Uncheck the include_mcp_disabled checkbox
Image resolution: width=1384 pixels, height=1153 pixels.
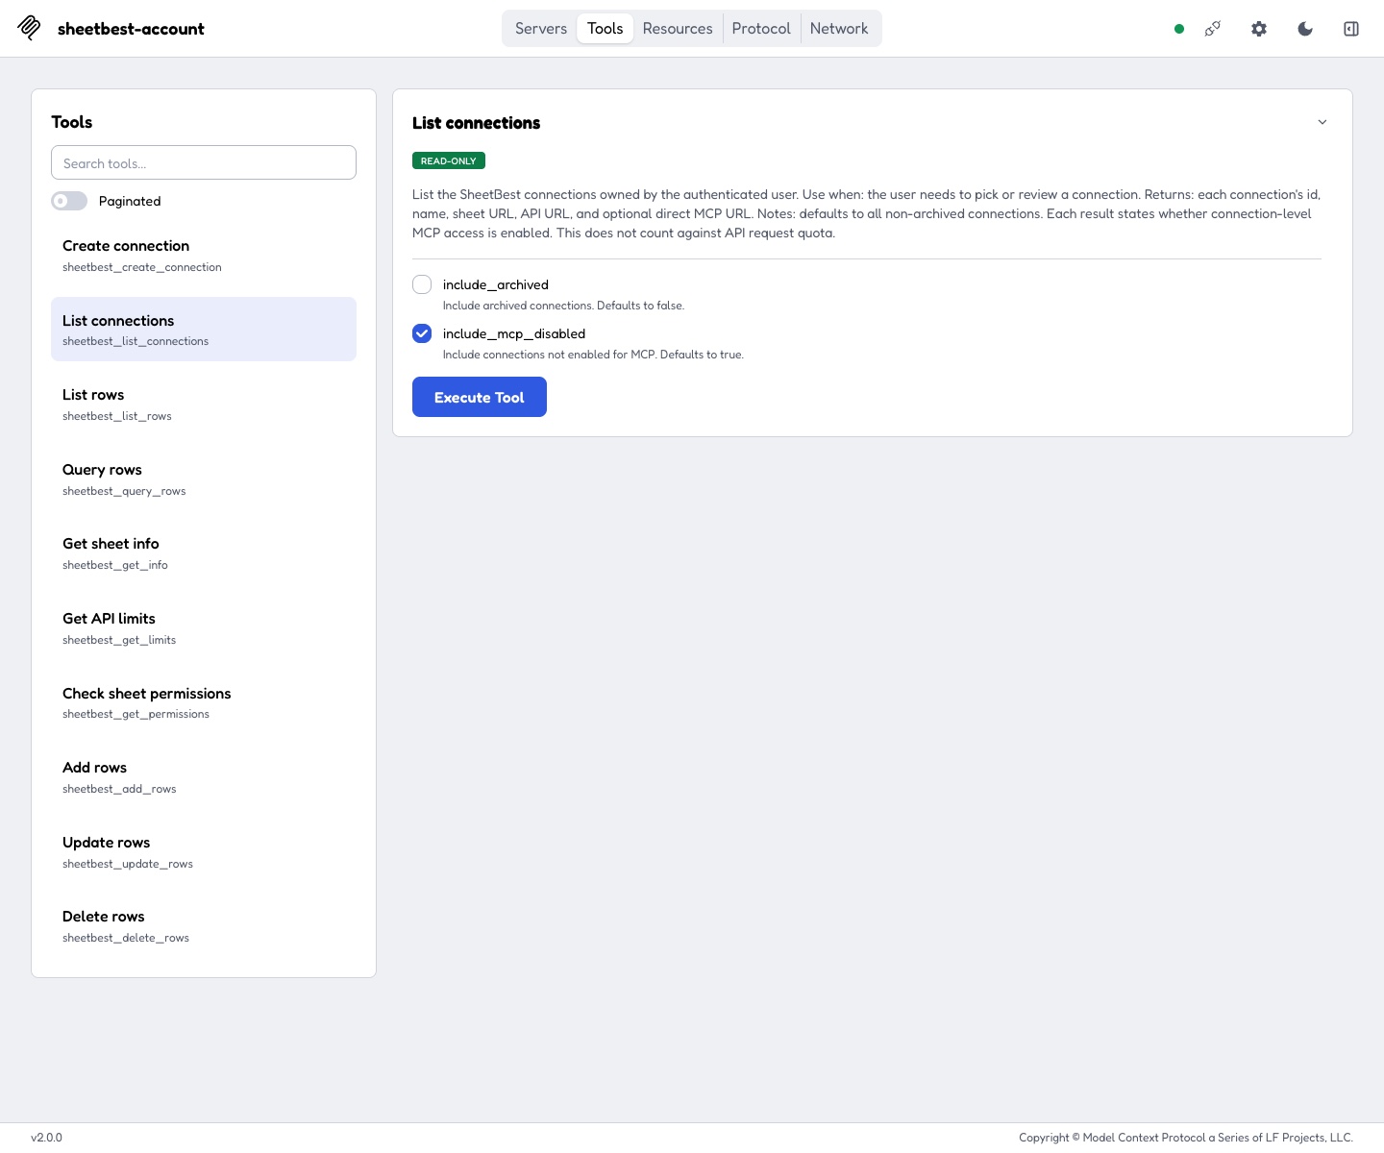click(422, 333)
